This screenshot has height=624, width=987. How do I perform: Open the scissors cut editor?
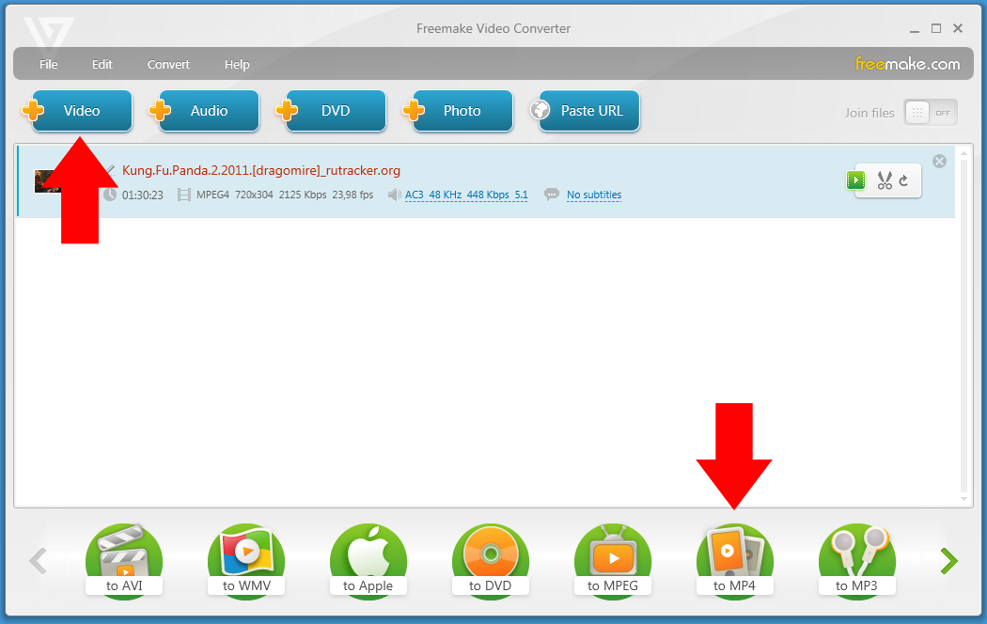point(885,180)
